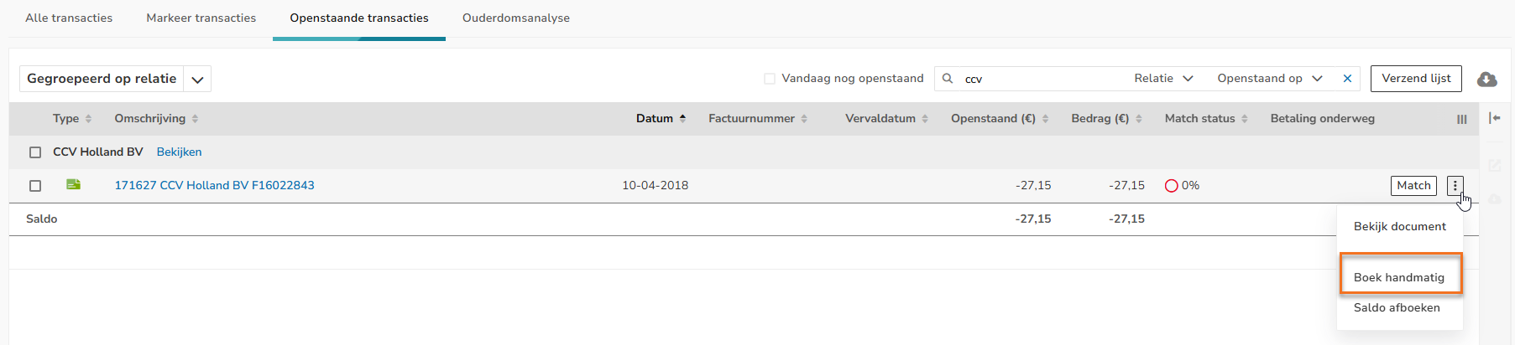The image size is (1515, 345).
Task: Collapse side panel with the arrow icon
Action: [1494, 118]
